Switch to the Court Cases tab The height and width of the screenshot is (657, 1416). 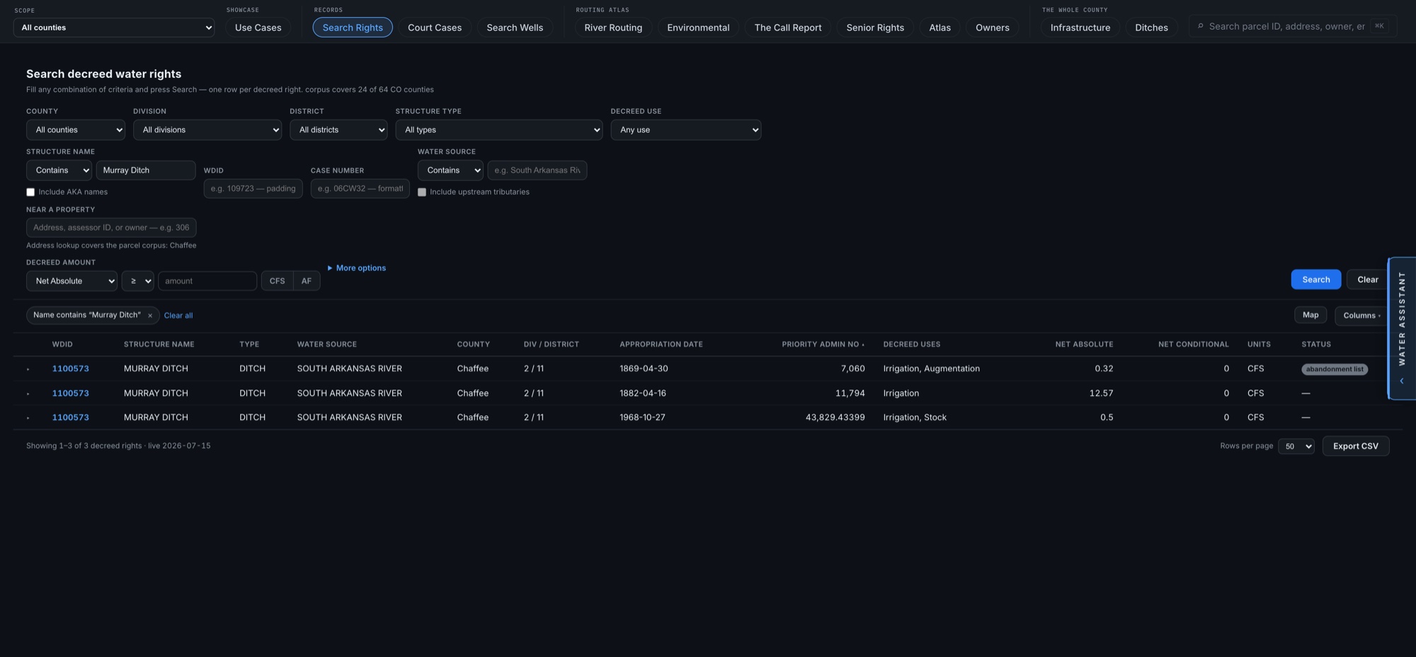435,28
